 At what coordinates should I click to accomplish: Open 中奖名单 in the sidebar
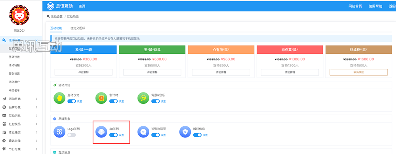click(14, 90)
